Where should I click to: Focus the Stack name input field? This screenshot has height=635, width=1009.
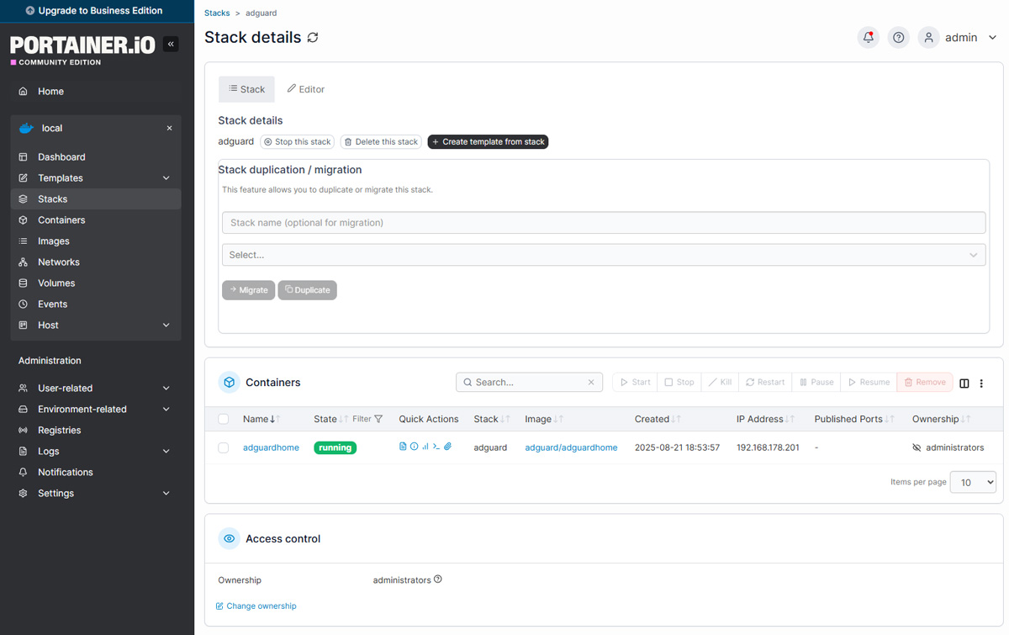point(604,223)
